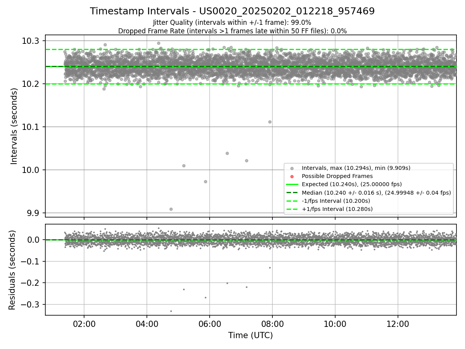465x349 pixels.
Task: Select the plot title 'Timestamp Intervals - US0020_20250202_012218_957469'
Action: pos(232,11)
